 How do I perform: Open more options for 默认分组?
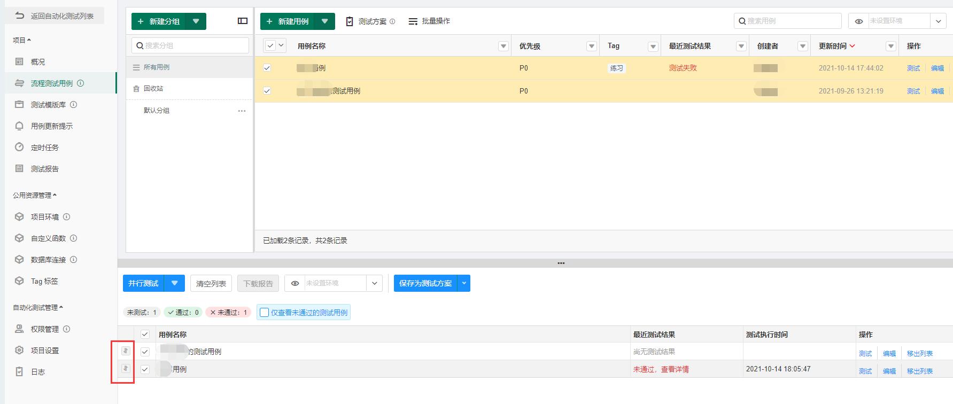click(242, 111)
